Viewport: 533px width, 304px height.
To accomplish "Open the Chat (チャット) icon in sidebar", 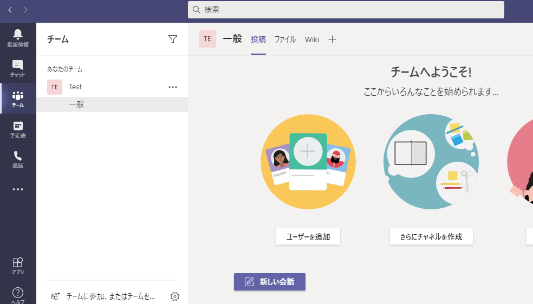I will (x=18, y=68).
